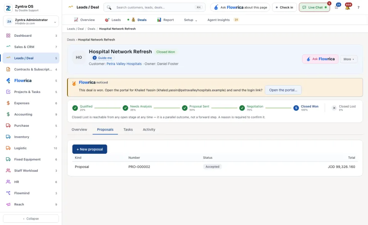Viewport: 368px width, 225px height.
Task: Open the Dashboard sidebar icon
Action: coord(8,36)
